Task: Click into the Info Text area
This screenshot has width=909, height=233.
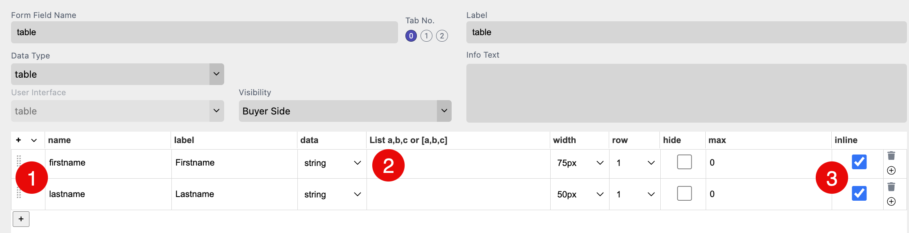Action: pyautogui.click(x=686, y=93)
